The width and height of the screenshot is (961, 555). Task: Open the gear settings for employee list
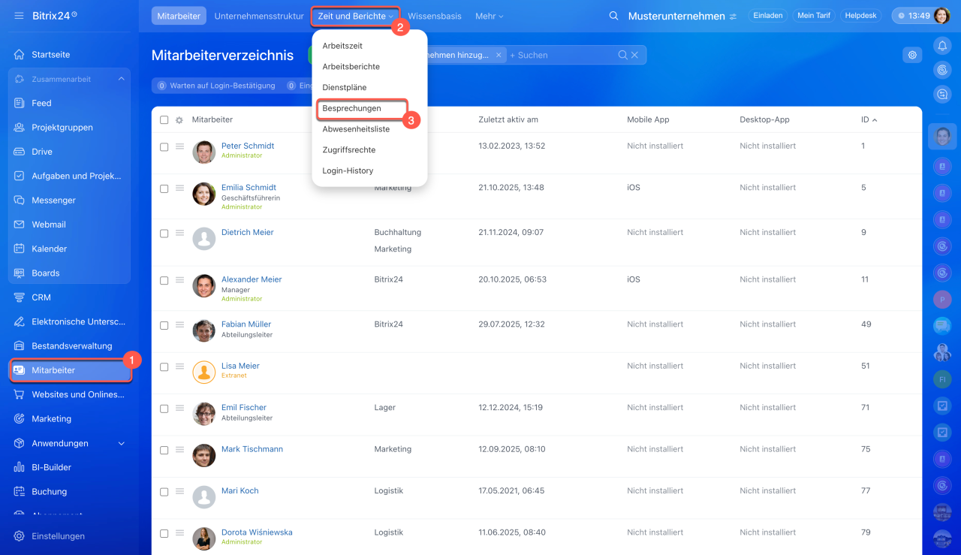[x=912, y=55]
